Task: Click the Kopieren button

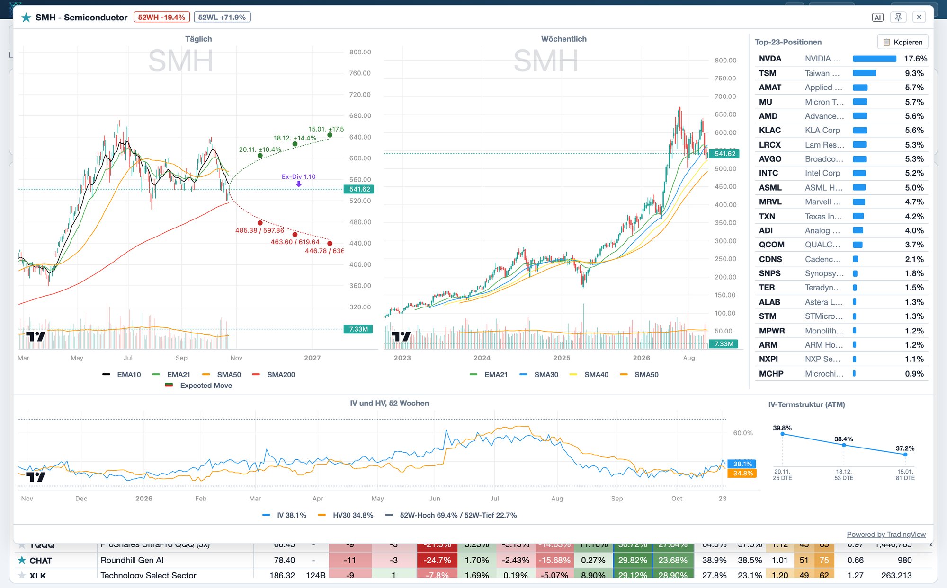Action: click(902, 42)
